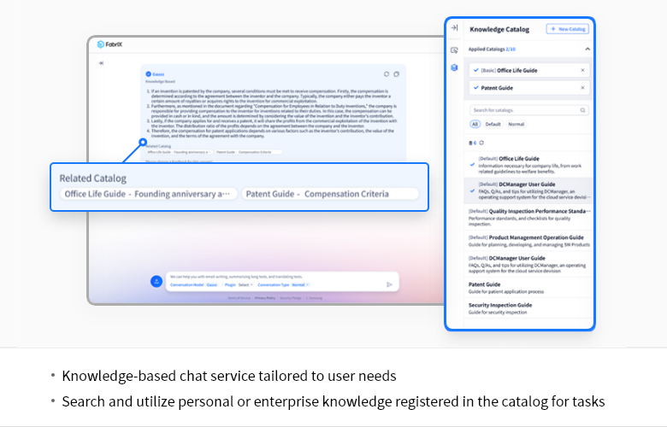Image resolution: width=667 pixels, height=427 pixels.
Task: Select the All catalog filter
Action: [x=475, y=124]
